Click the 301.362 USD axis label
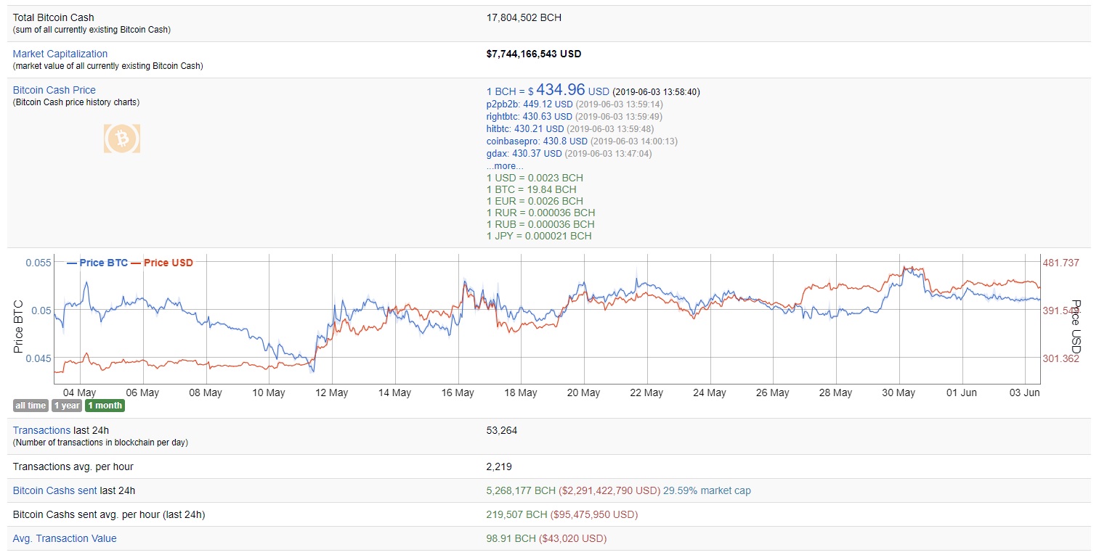 1061,358
